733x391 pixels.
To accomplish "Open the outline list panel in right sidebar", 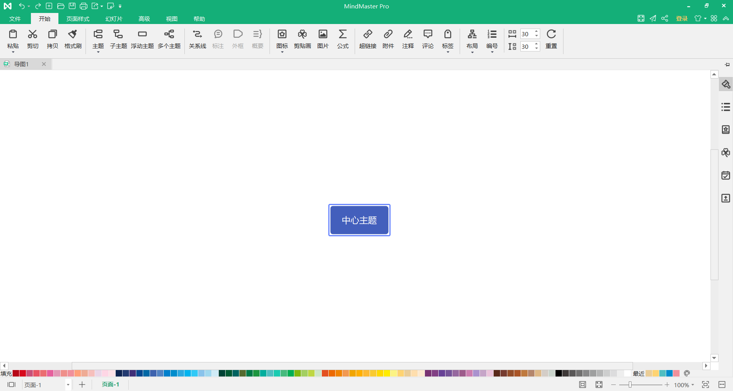I will [725, 107].
